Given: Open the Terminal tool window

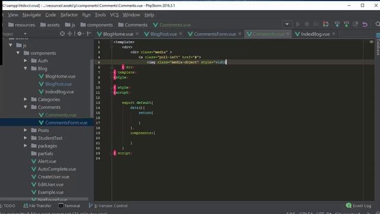Looking at the screenshot, I should click(69, 206).
